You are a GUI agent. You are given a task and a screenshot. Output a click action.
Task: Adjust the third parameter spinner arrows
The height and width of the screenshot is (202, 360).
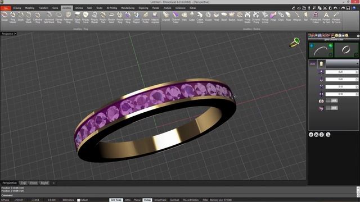tap(357, 87)
